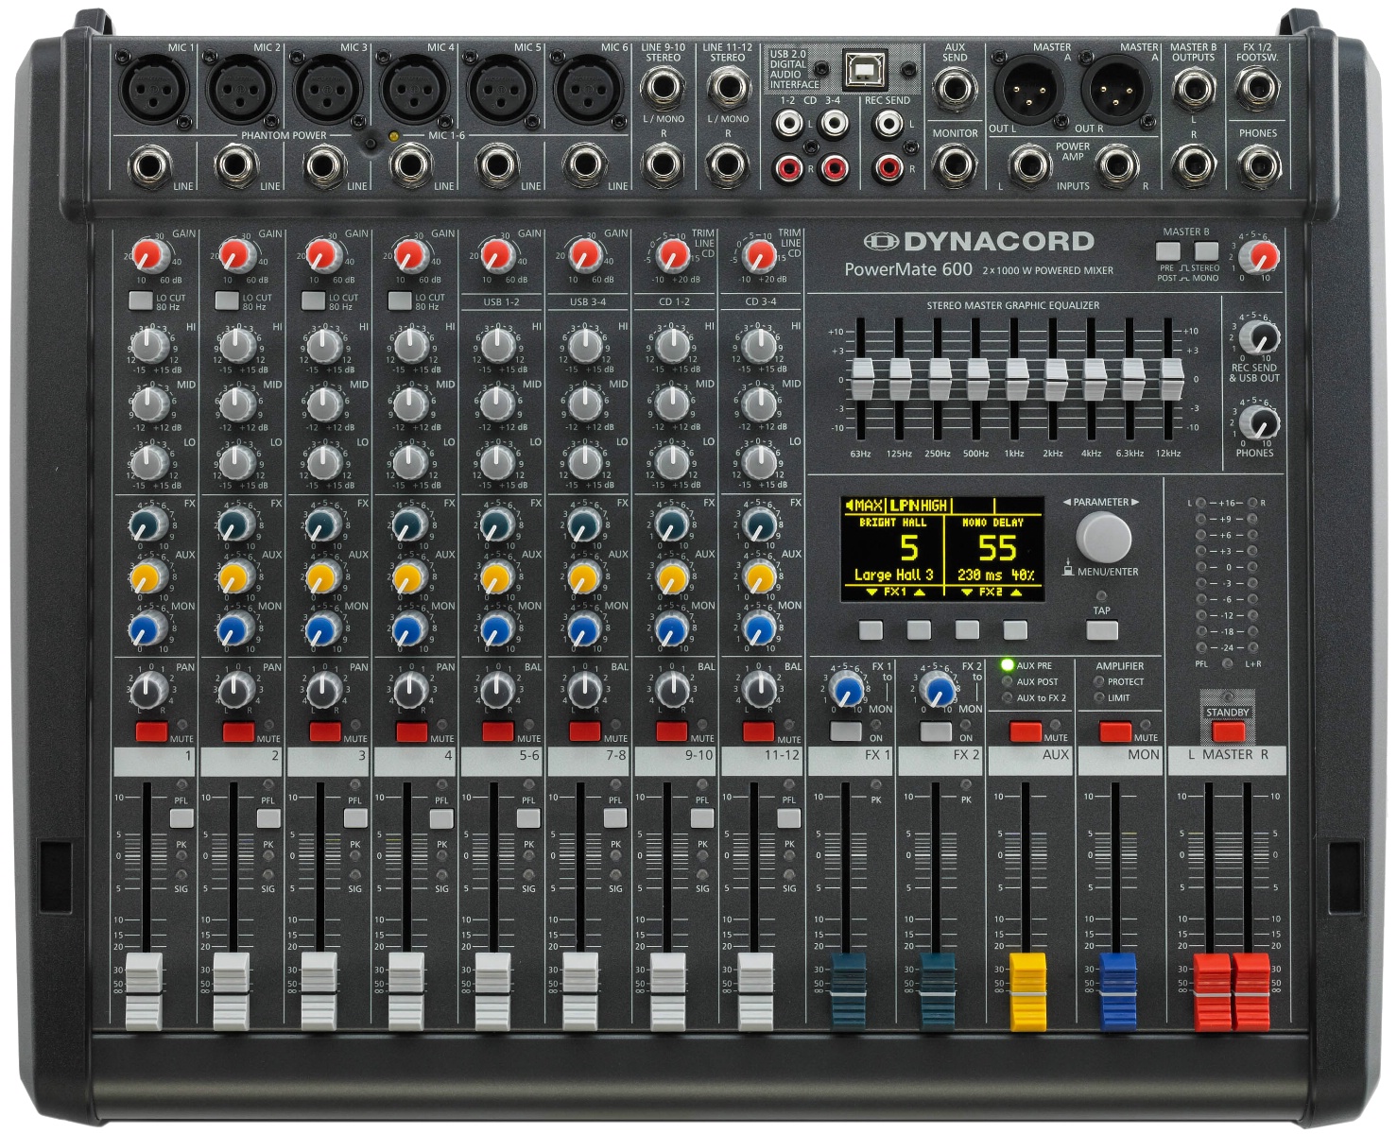Grab the red MASTER R fader

(1250, 991)
